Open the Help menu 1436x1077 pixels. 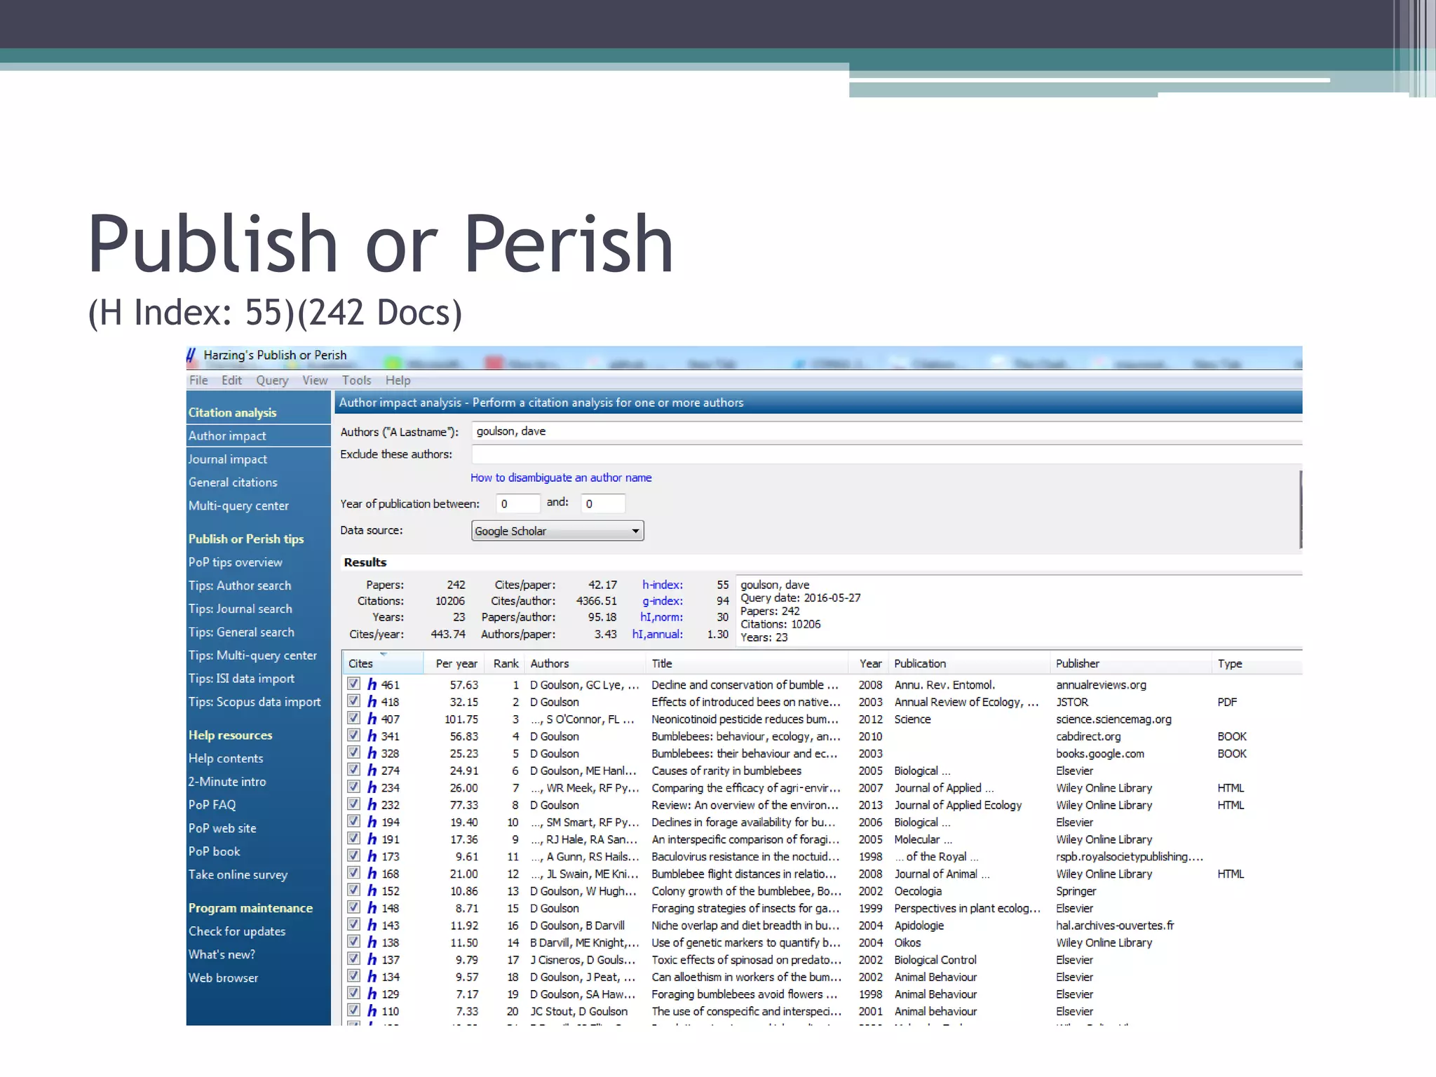(398, 380)
